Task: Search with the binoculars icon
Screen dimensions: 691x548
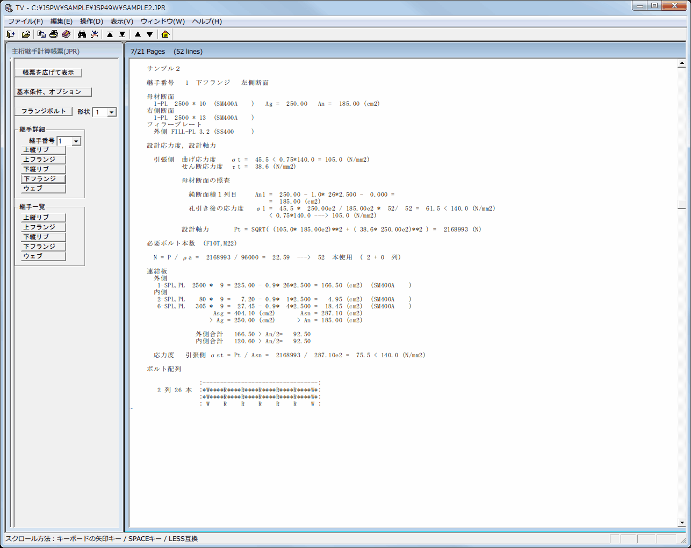Action: 82,34
